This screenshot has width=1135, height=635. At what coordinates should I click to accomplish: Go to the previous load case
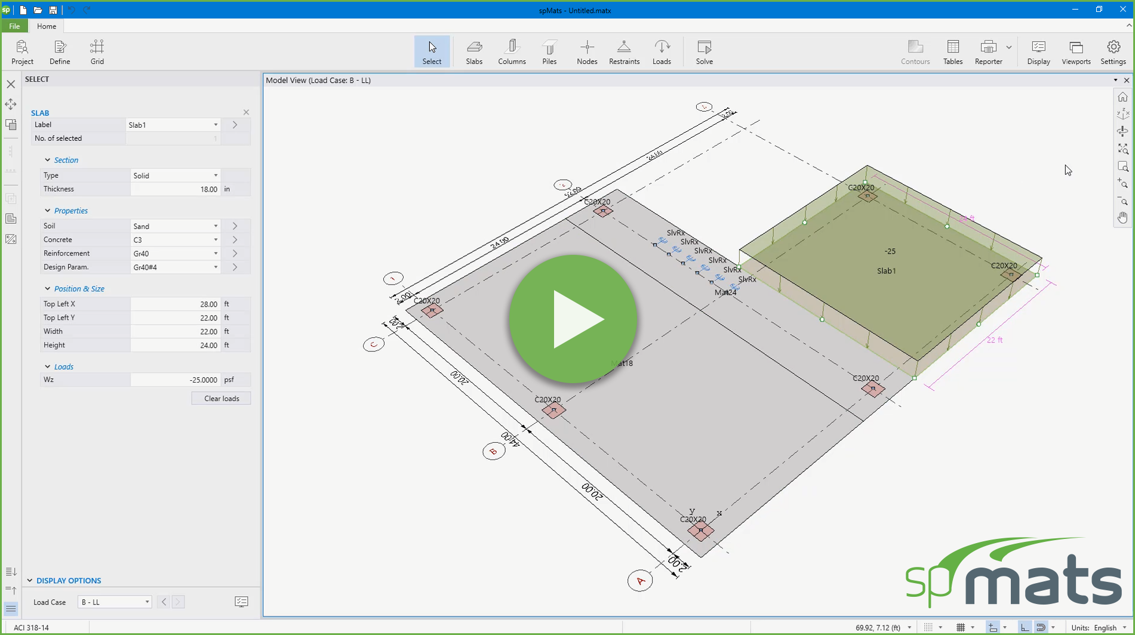[x=164, y=602]
